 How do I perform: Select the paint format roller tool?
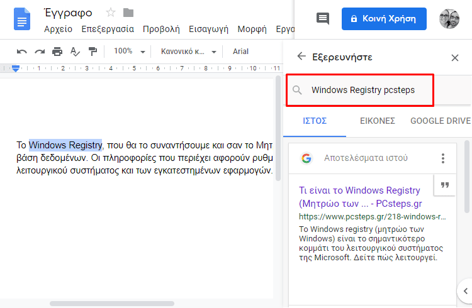click(x=93, y=52)
